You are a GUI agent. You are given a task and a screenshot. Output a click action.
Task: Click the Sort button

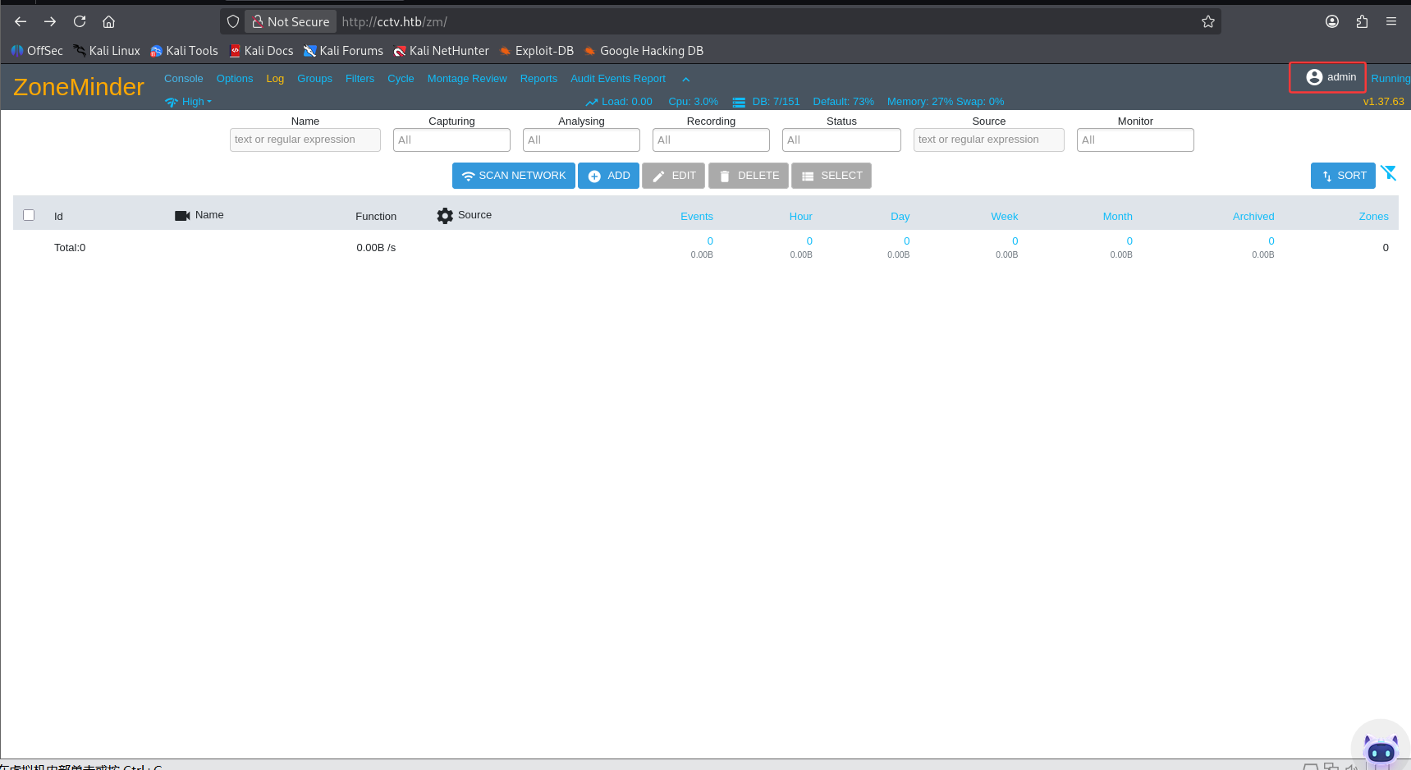[1343, 176]
